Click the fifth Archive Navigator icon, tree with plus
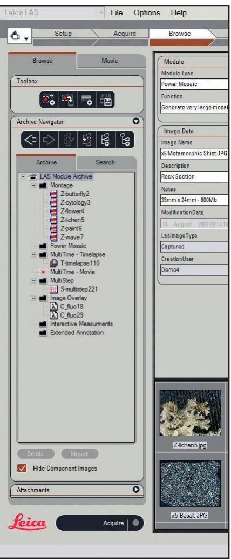Image resolution: width=231 pixels, height=560 pixels. click(x=106, y=140)
